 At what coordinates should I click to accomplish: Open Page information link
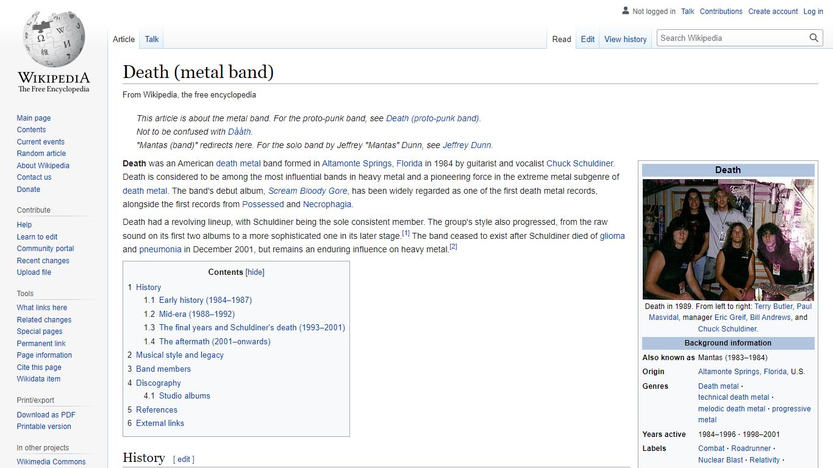pyautogui.click(x=44, y=355)
